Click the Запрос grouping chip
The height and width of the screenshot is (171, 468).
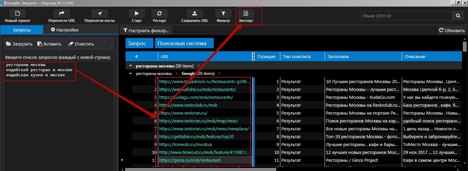(x=139, y=43)
